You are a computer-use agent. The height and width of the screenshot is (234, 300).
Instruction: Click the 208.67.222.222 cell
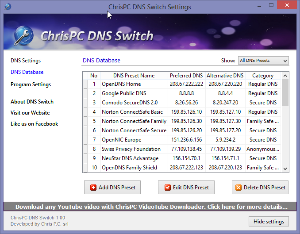click(x=187, y=84)
